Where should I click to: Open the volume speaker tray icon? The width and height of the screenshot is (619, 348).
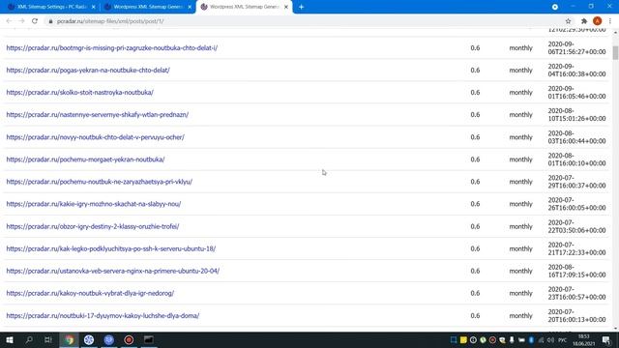click(550, 340)
